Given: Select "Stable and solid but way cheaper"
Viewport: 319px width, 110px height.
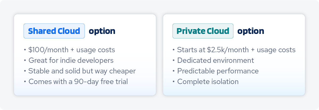Looking at the screenshot, I should coord(82,71).
